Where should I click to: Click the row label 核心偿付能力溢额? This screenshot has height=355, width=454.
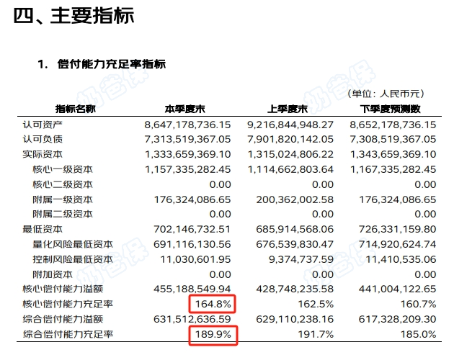[x=63, y=289]
